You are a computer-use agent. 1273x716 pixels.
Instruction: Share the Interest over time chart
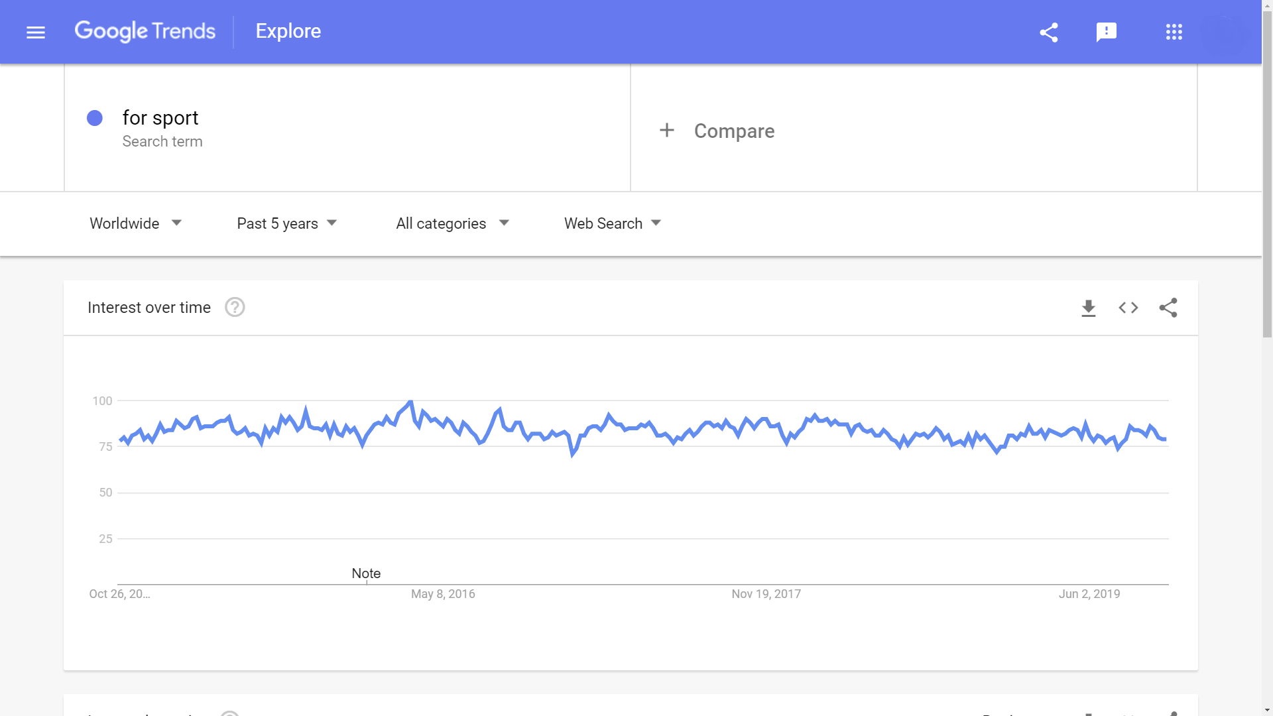(1168, 308)
